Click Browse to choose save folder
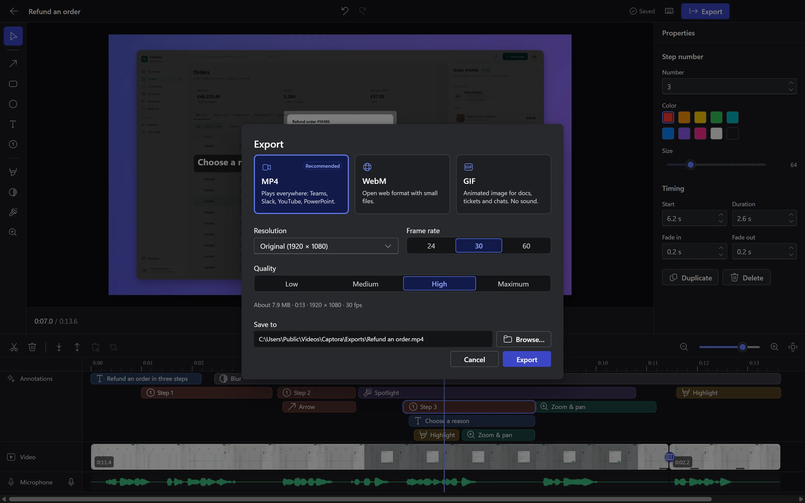Screen dimensions: 805x503 pos(524,339)
